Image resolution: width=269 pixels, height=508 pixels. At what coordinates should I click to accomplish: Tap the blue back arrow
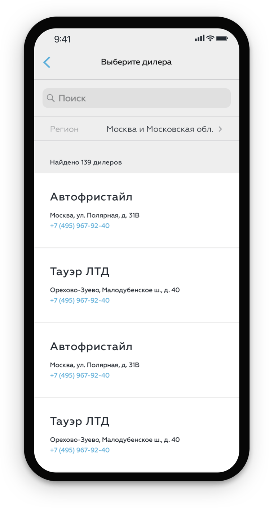[47, 62]
